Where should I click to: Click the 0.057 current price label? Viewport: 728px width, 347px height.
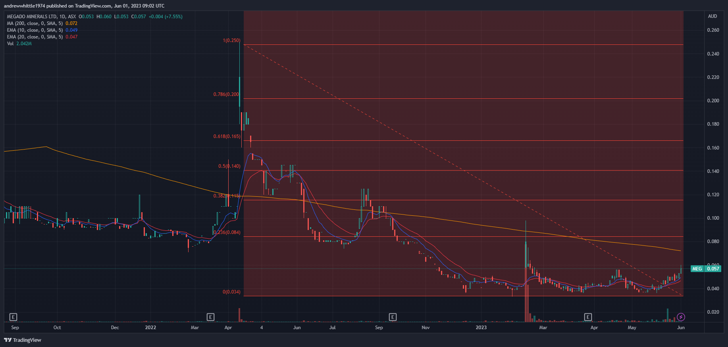click(713, 269)
